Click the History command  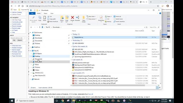(x=108, y=21)
